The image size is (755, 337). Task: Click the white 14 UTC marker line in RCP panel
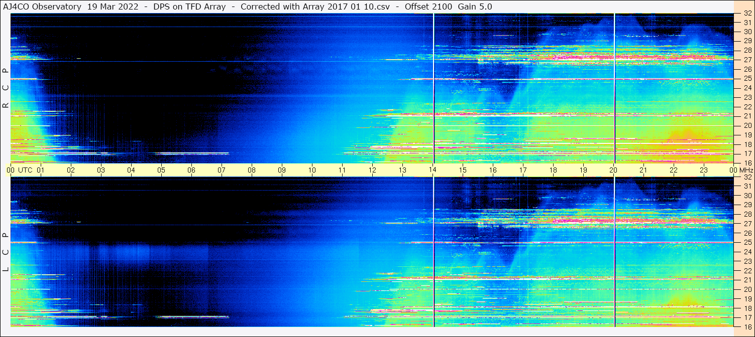(x=434, y=88)
